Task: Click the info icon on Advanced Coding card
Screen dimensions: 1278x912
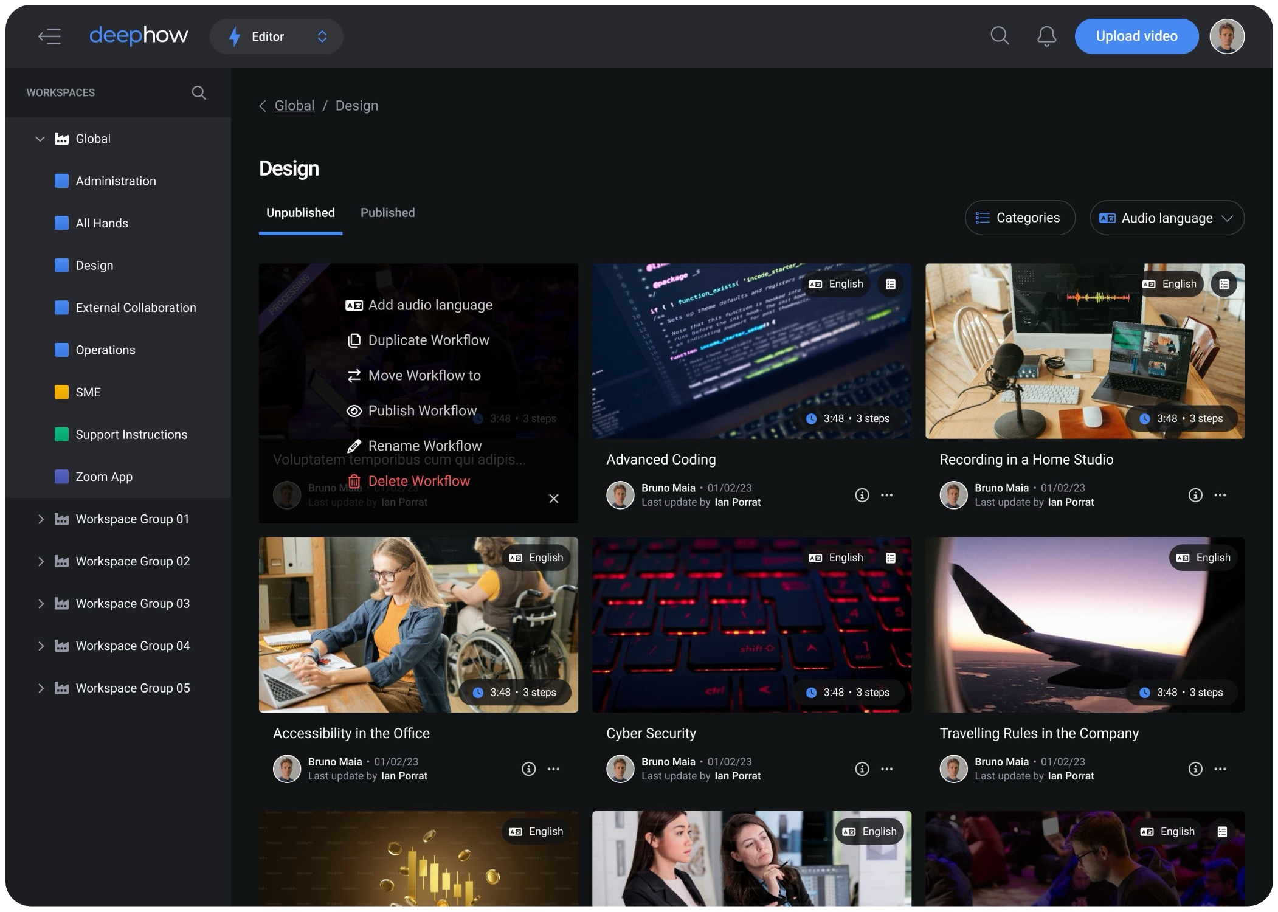Action: tap(862, 495)
